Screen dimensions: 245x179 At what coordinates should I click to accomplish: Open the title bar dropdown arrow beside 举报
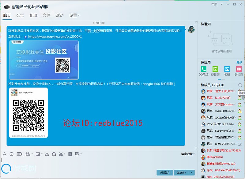(x=221, y=4)
